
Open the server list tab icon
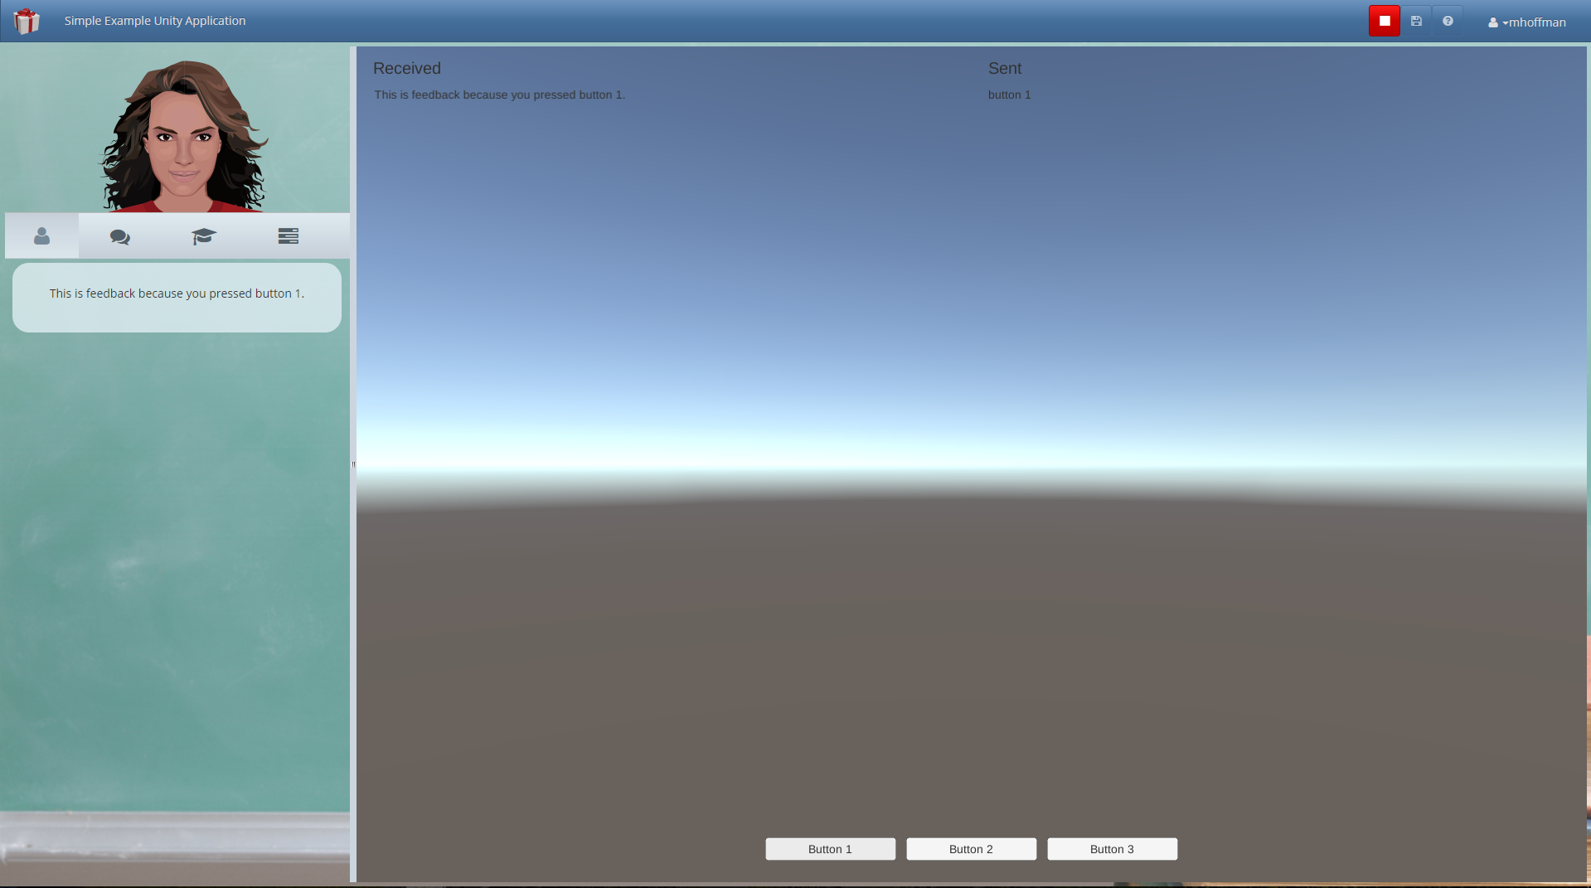[x=288, y=236]
